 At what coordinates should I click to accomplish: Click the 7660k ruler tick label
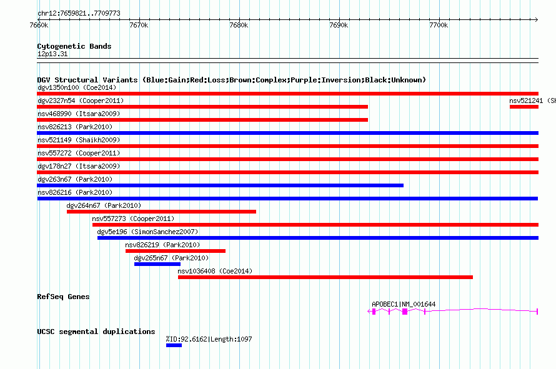(x=39, y=25)
